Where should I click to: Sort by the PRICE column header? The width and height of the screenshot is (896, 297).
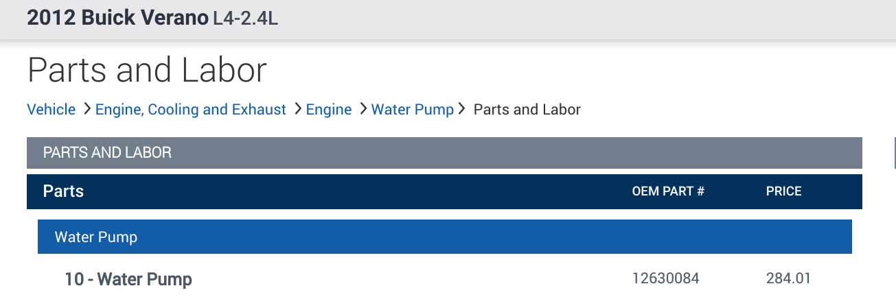[x=783, y=192]
